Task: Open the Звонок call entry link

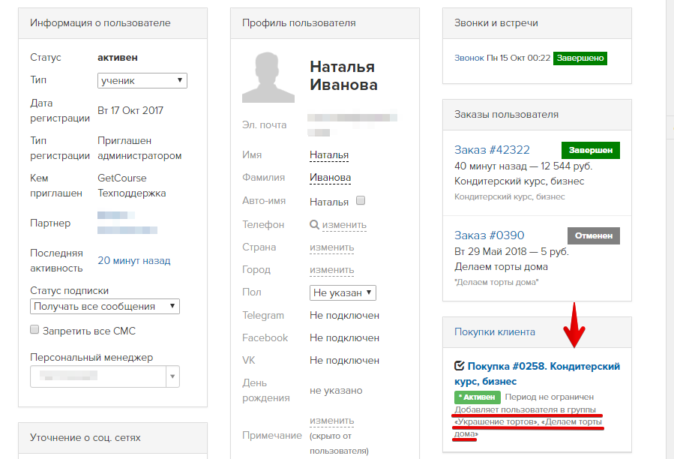Action: click(x=469, y=58)
